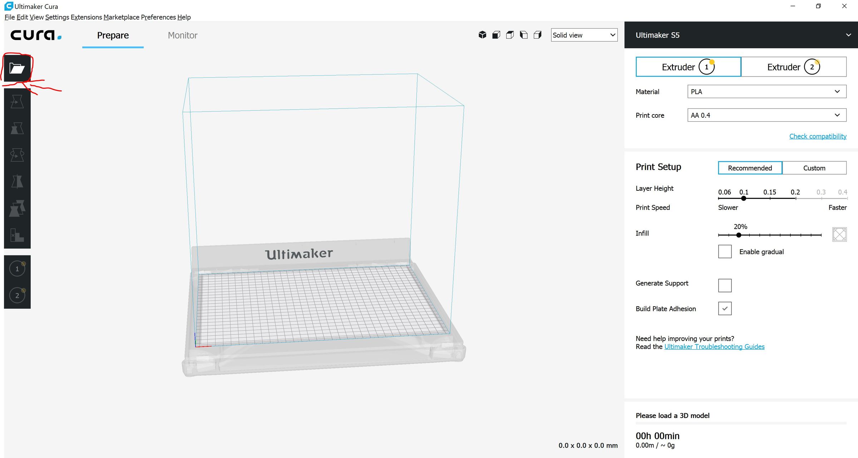Switch to the Monitor tab
Viewport: 858px width, 458px height.
pyautogui.click(x=183, y=35)
